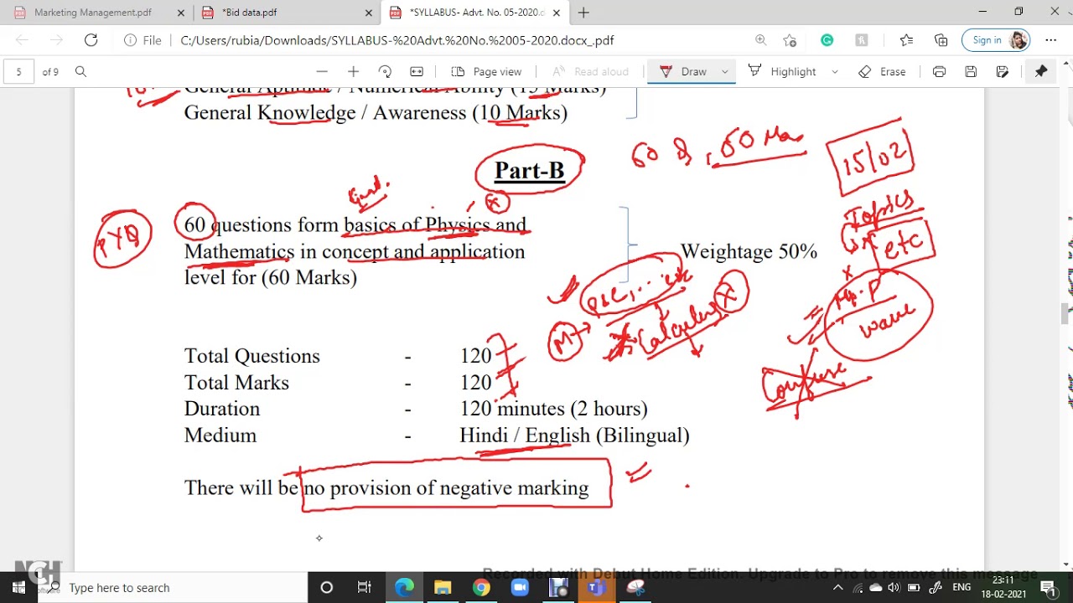1073x603 pixels.
Task: Open Edge settings and more menu
Action: click(x=1050, y=40)
